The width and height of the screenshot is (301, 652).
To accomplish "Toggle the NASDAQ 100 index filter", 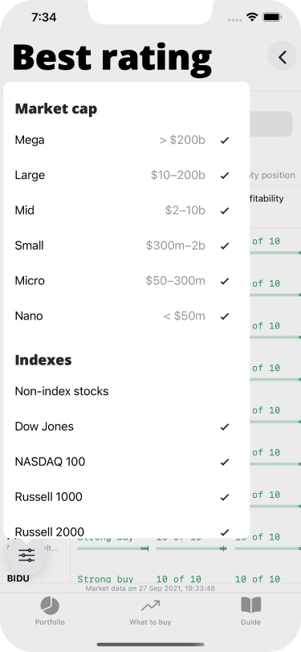I will coord(128,462).
